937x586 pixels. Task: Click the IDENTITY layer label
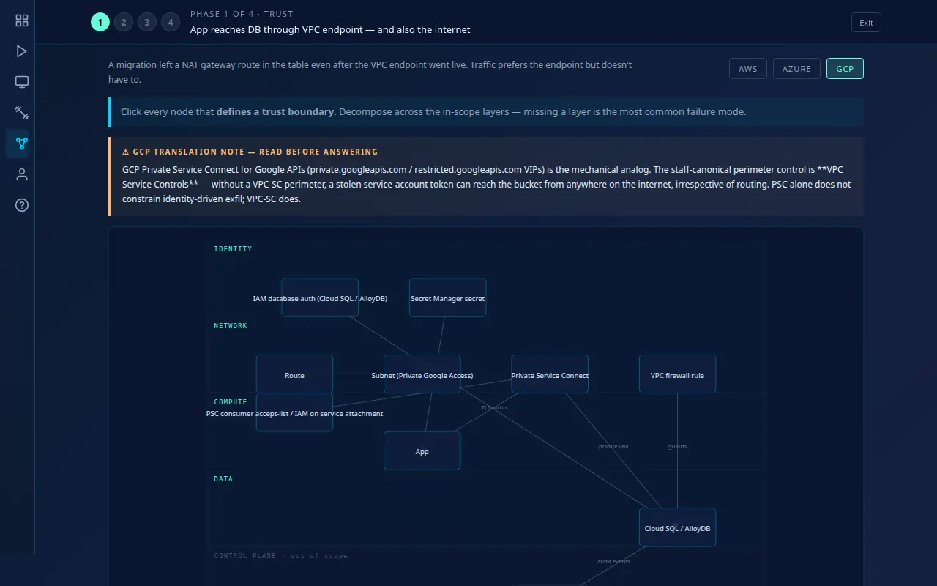(x=233, y=249)
